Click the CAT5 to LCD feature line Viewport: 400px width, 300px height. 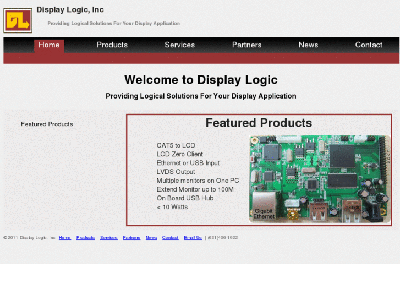point(176,145)
